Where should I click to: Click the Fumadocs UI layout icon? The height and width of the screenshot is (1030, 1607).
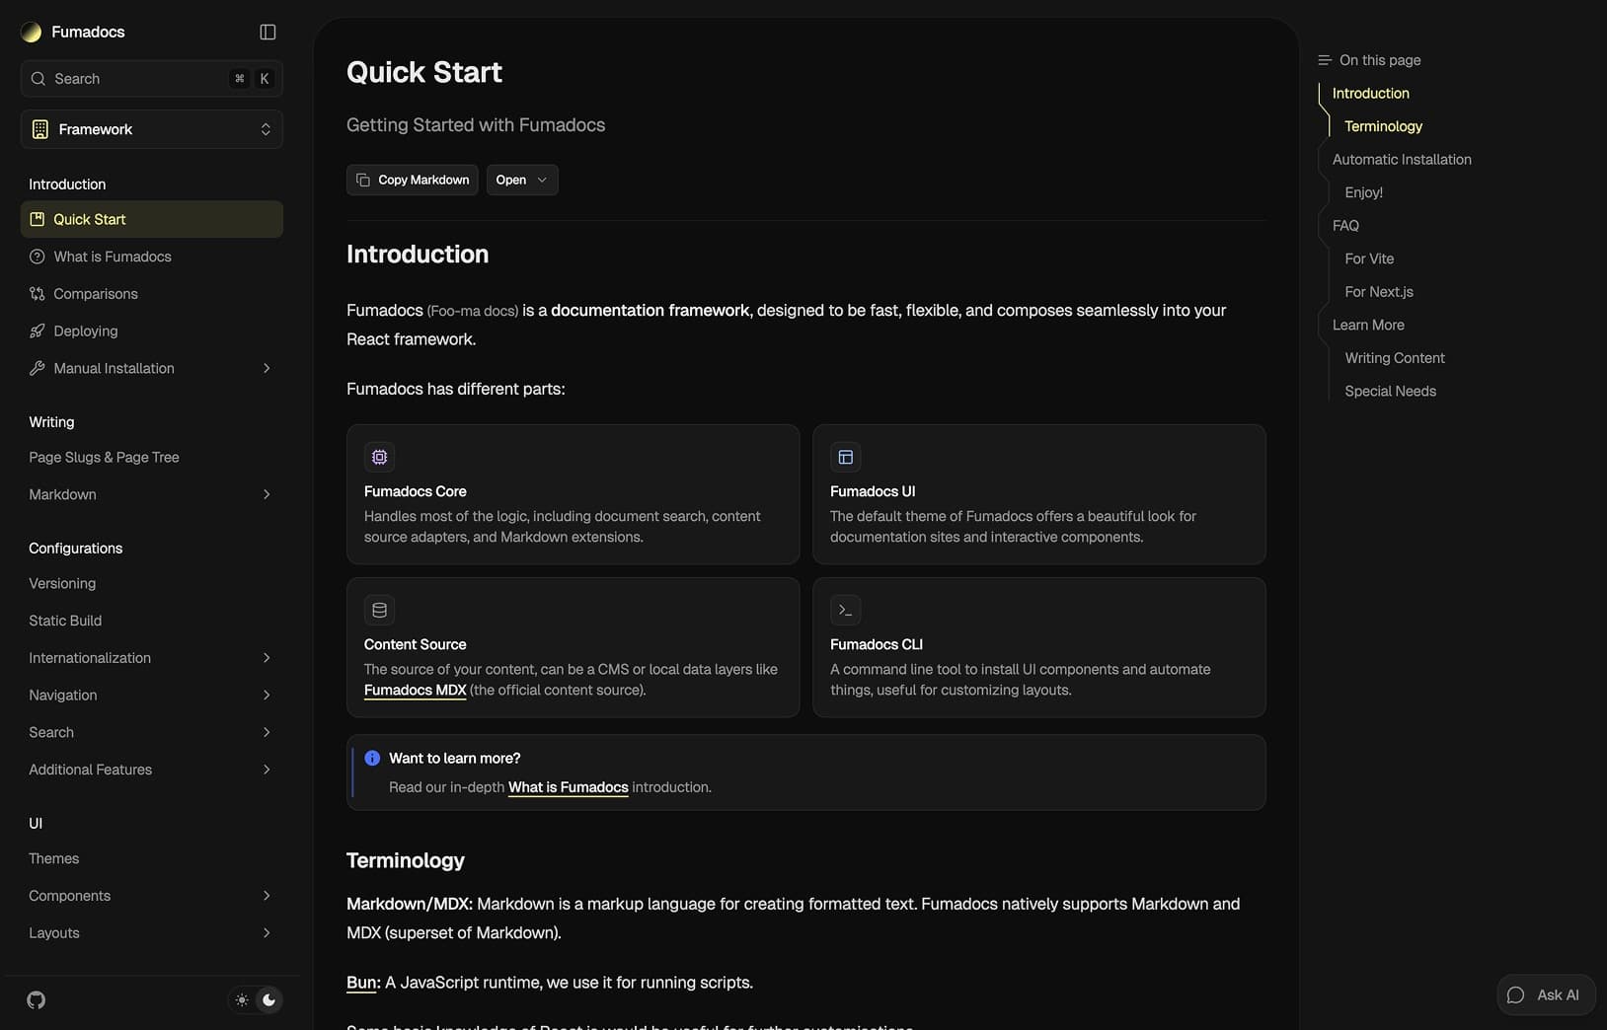tap(845, 457)
